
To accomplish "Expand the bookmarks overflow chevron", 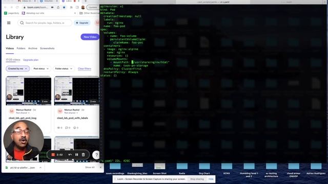I will tap(75, 13).
